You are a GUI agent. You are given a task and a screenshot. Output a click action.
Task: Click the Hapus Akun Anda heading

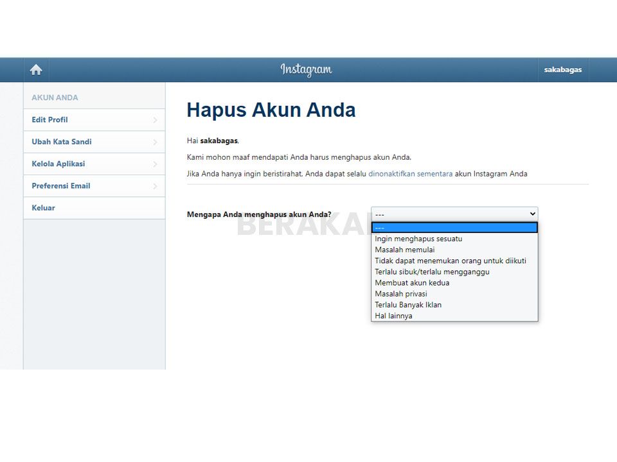(271, 110)
